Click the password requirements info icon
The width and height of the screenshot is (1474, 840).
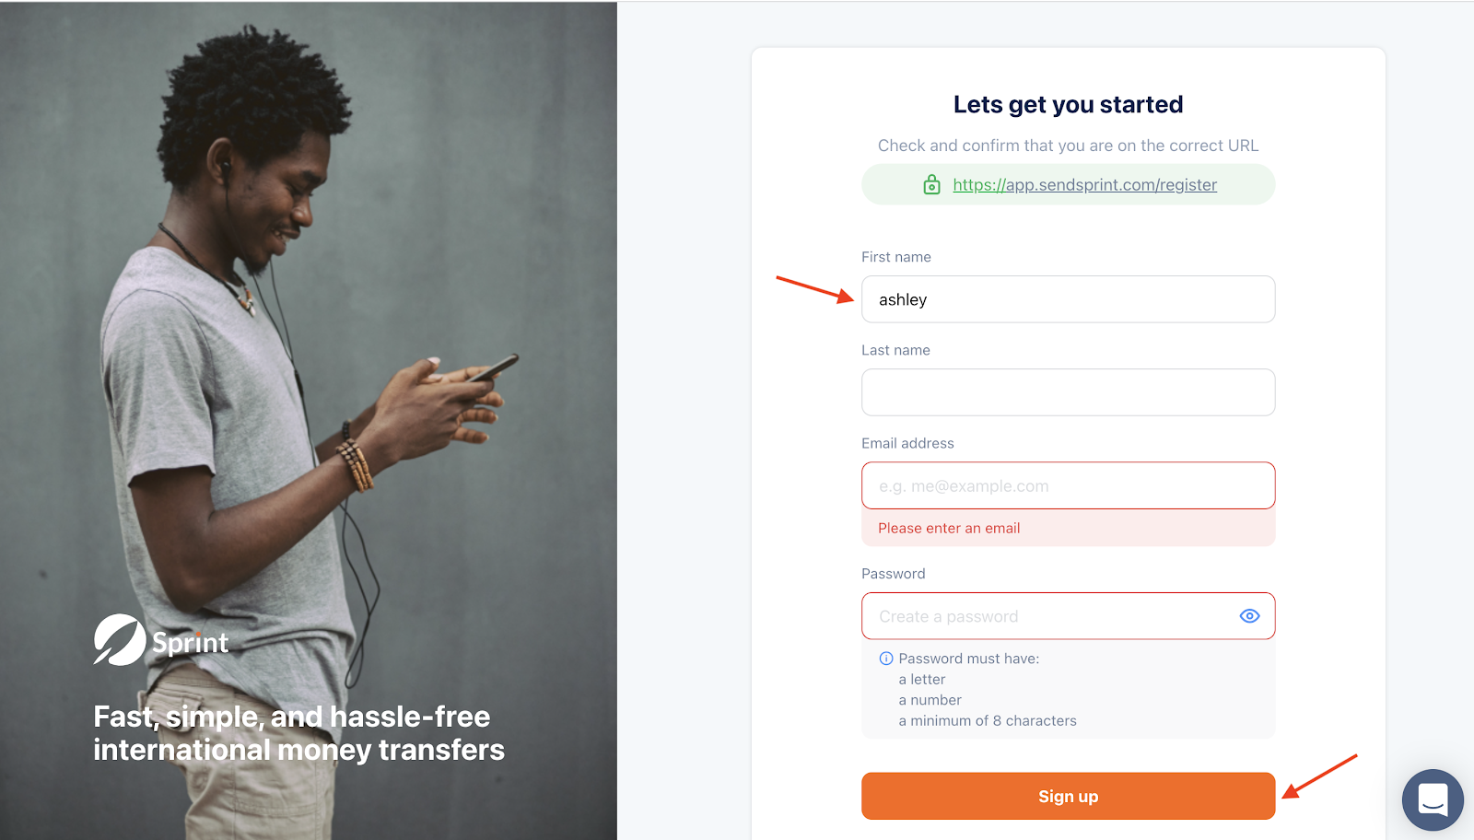pos(886,659)
